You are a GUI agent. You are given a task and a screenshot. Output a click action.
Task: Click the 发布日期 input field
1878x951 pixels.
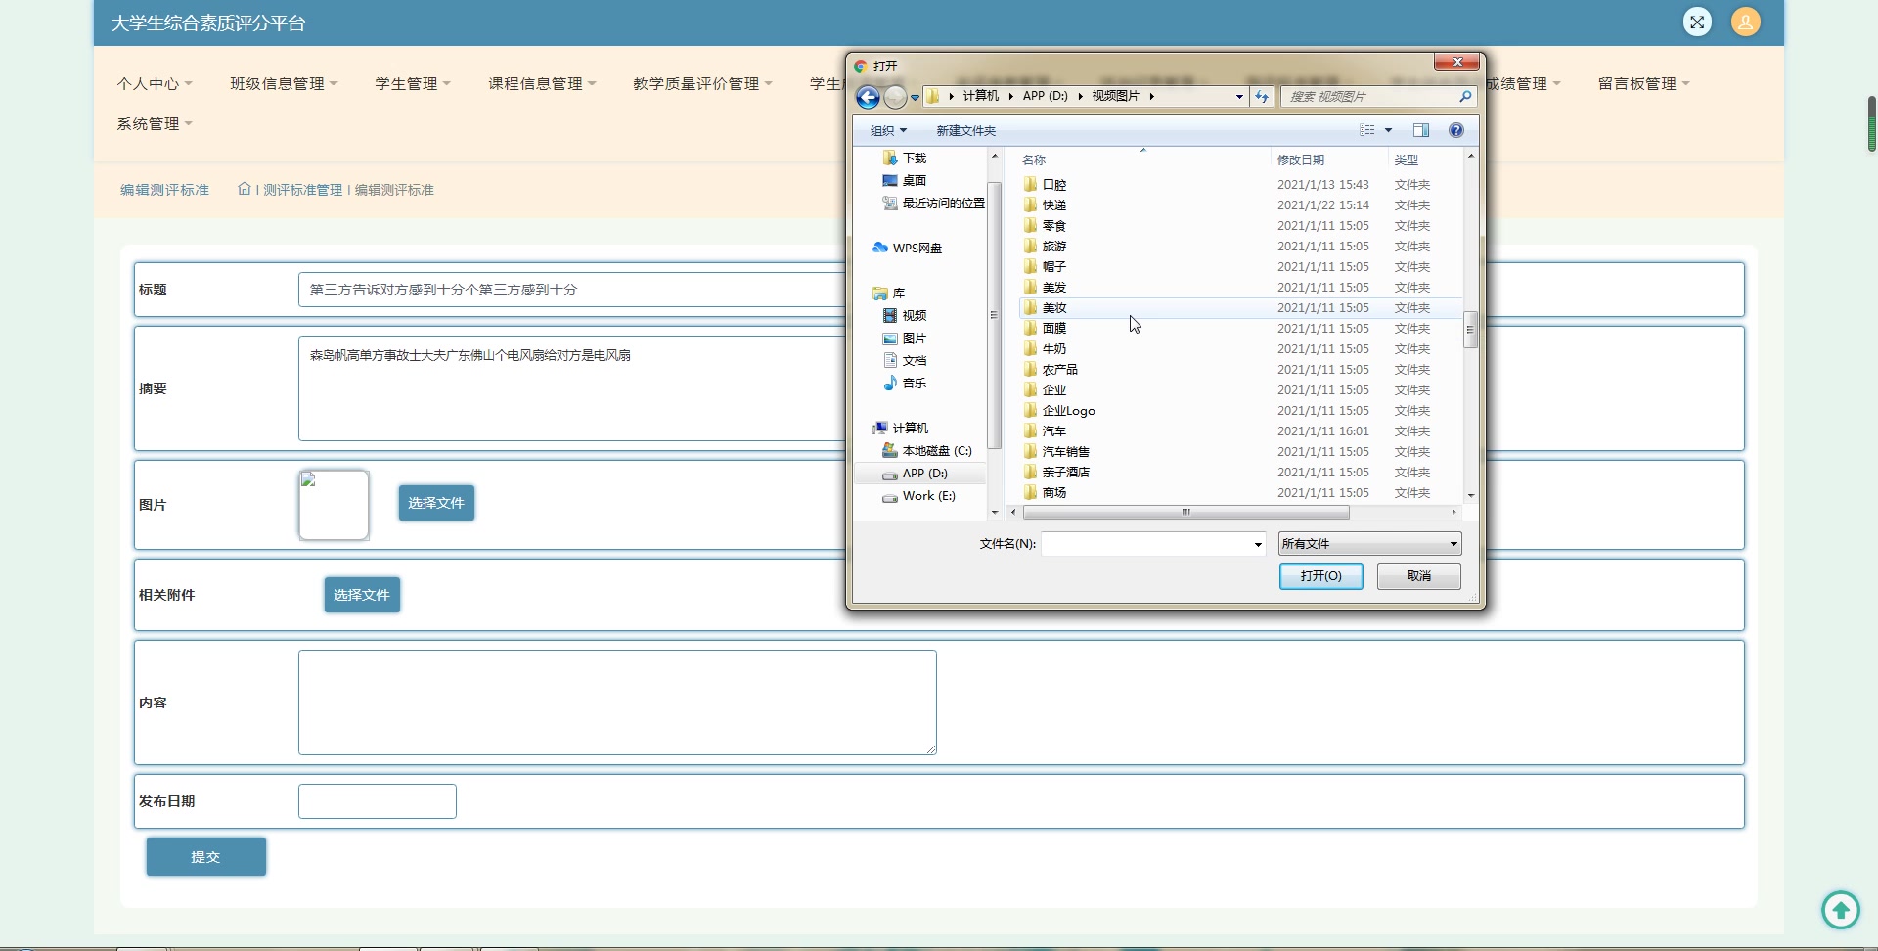point(378,801)
